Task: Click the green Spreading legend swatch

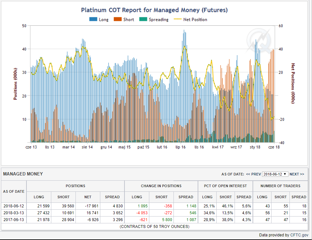Action: click(x=143, y=19)
